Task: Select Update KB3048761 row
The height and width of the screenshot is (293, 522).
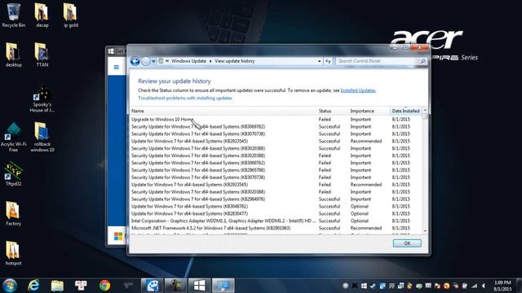Action: point(276,206)
